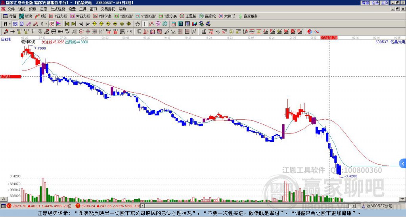Open the 工具 menu
Viewport: 406px width, 217px height.
pos(82,9)
